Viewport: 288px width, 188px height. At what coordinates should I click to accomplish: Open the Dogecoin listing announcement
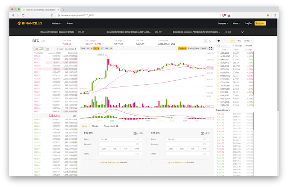pos(57,32)
